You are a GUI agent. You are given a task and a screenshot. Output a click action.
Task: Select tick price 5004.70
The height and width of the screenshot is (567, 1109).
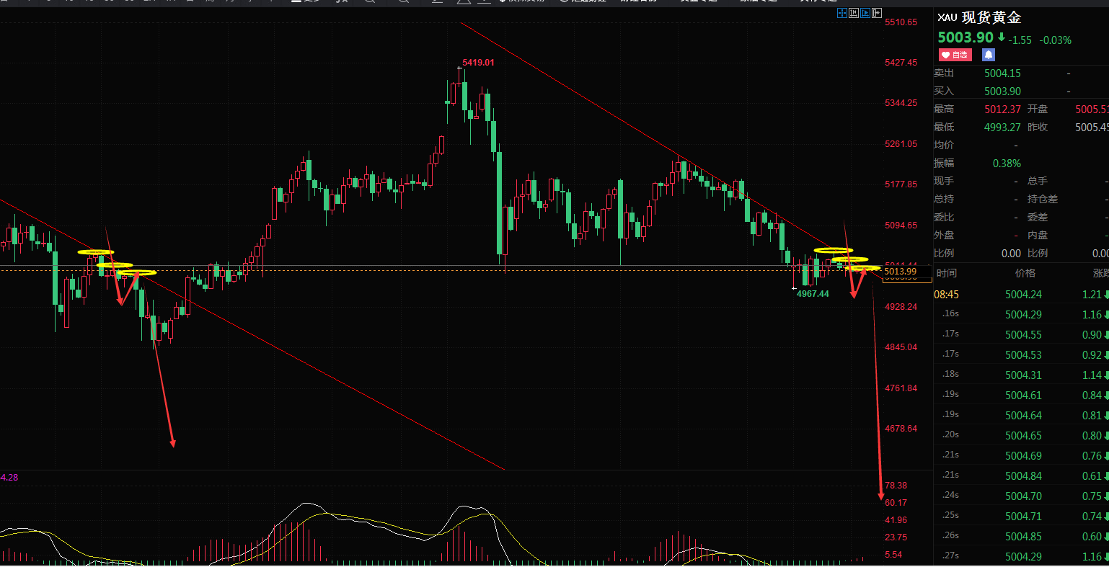[x=1023, y=496]
